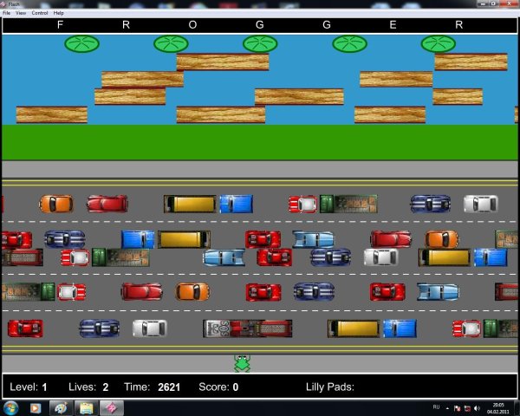Open the Windows Start menu orb
Image resolution: width=520 pixels, height=416 pixels.
click(x=11, y=408)
